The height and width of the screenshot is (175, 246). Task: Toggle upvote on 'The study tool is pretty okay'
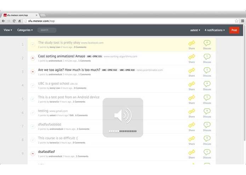coord(33,45)
